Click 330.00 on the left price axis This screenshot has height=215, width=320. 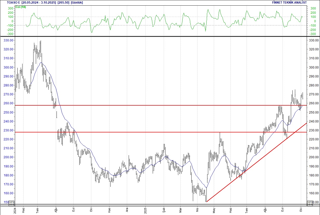click(x=9, y=40)
